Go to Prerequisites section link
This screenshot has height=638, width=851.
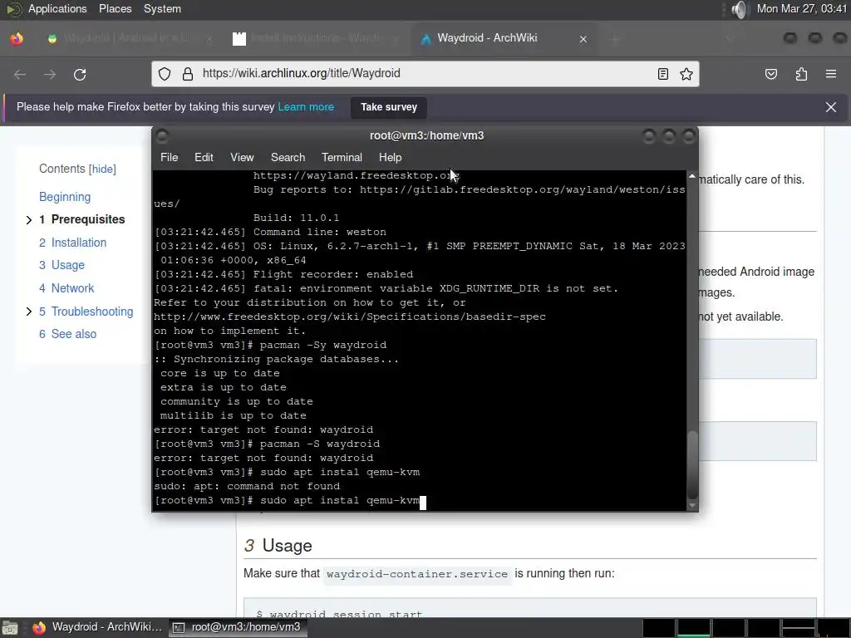(82, 219)
